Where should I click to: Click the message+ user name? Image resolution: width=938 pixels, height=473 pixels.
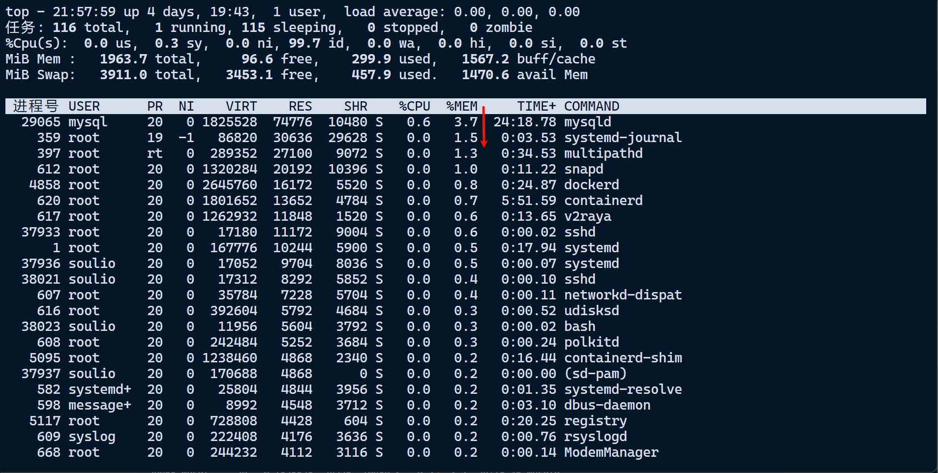click(x=99, y=405)
